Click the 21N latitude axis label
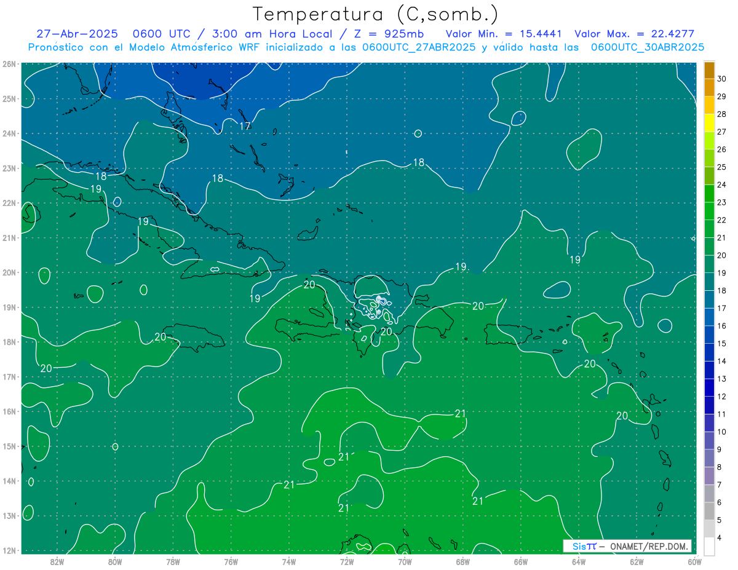The width and height of the screenshot is (738, 570). click(9, 237)
